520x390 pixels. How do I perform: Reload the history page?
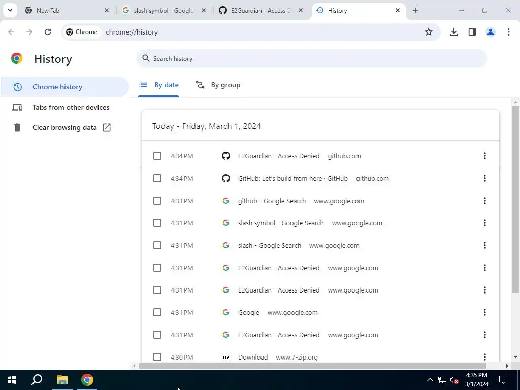[x=48, y=32]
